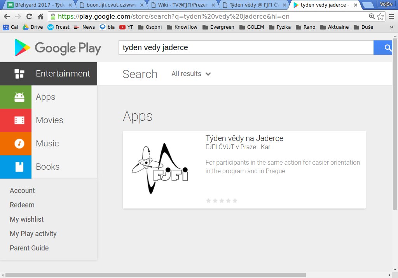Open the Movies category label
The width and height of the screenshot is (398, 278).
49,120
